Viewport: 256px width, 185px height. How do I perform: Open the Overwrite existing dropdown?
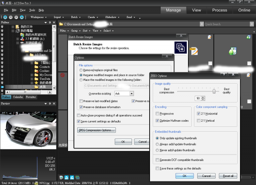pos(132,94)
